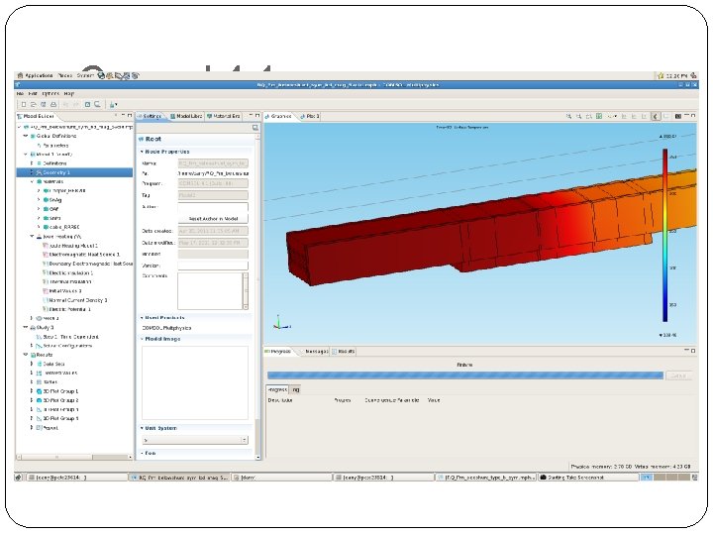Select Step 1: Time Dependent tree item
The width and height of the screenshot is (713, 535).
point(67,337)
